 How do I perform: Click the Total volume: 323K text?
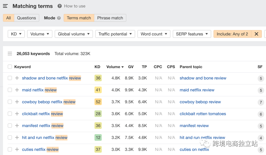point(73,54)
